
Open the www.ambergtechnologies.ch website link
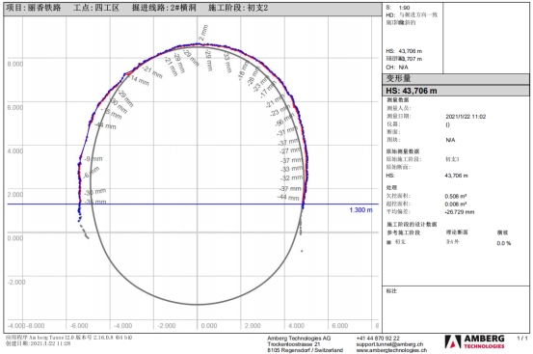point(391,350)
